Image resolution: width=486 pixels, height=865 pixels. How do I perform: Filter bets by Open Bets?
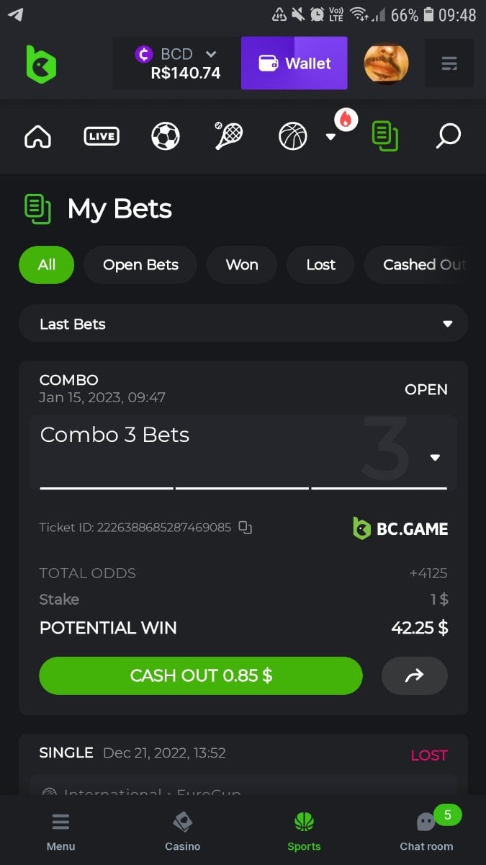tap(140, 265)
